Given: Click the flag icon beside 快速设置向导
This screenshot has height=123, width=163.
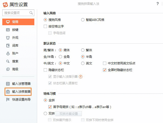Looking at the screenshot, I should click(x=8, y=100).
